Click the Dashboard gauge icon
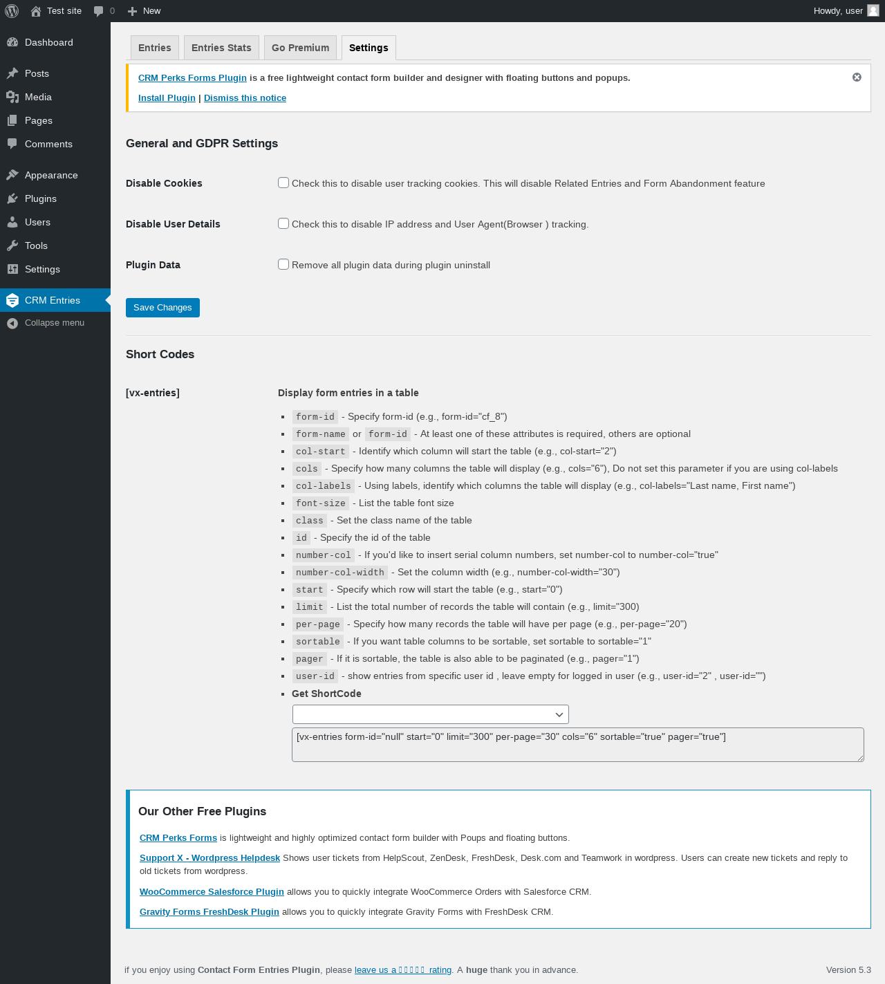 [x=12, y=42]
